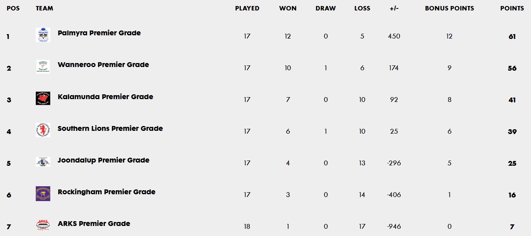Screen dimensions: 531x236
Task: Open Palmyra Premier Grade team link
Action: (x=99, y=33)
